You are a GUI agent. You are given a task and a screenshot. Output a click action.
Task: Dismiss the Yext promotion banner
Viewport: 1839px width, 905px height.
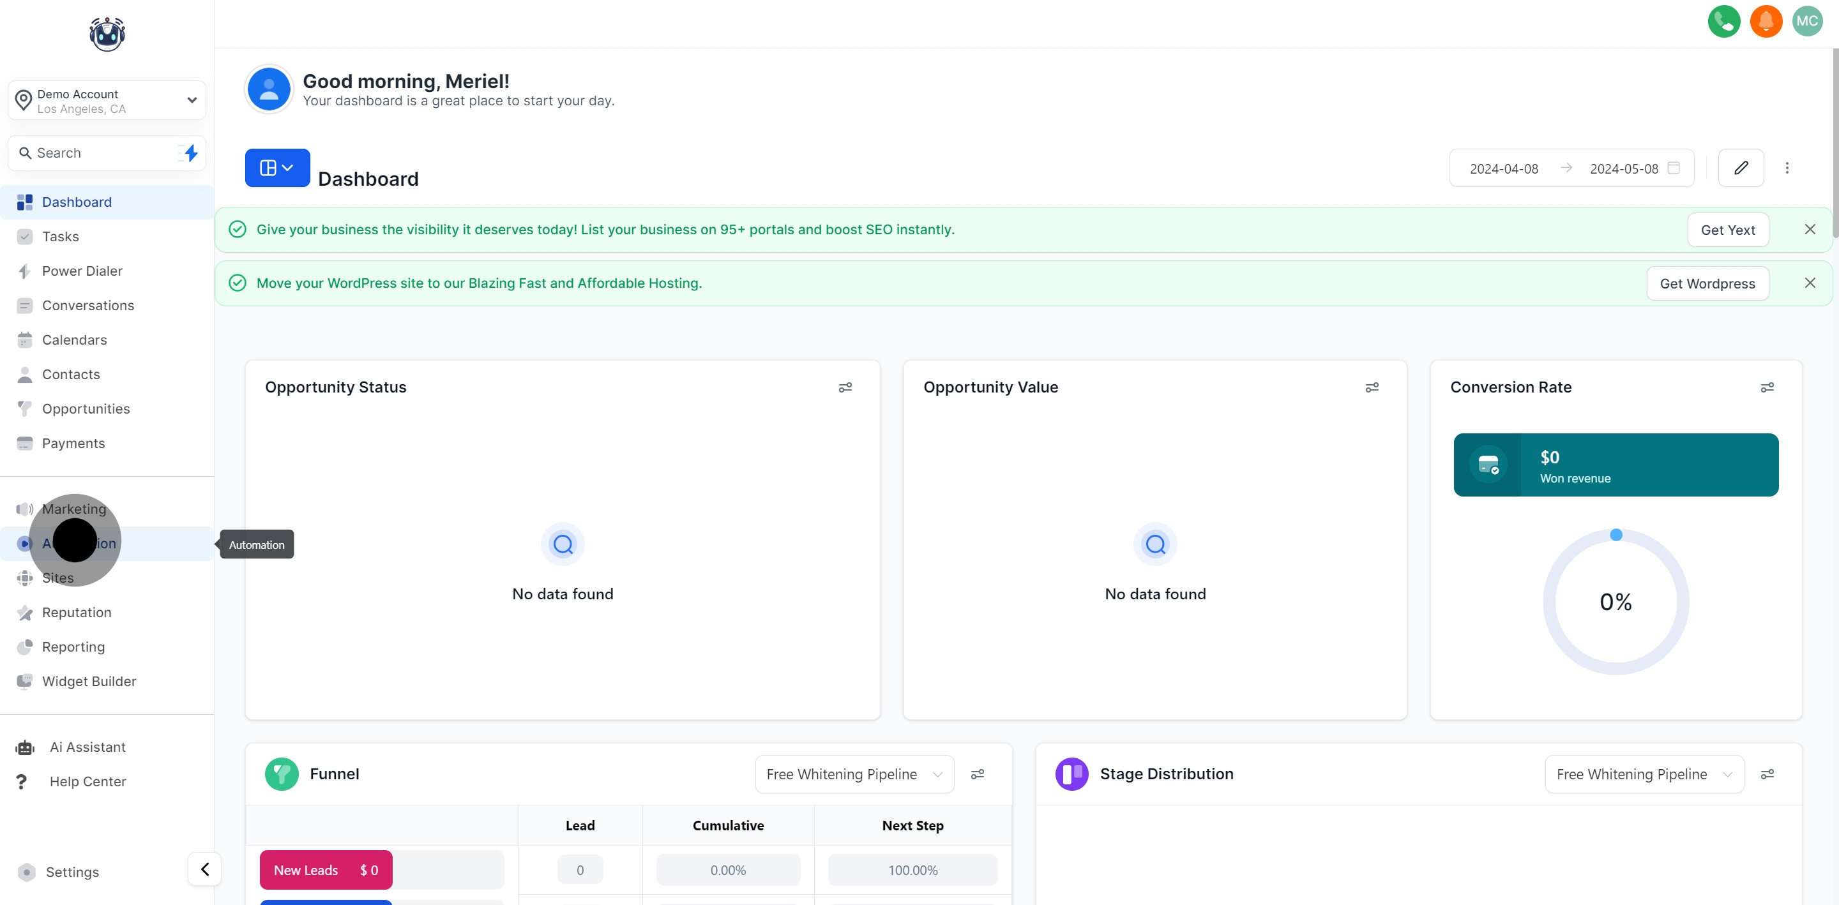[1810, 229]
